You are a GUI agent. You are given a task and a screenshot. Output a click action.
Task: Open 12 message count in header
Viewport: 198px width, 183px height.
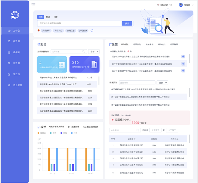pos(171,5)
